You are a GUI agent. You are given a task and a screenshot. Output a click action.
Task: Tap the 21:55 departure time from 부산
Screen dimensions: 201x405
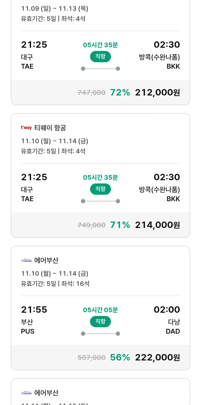tap(34, 310)
